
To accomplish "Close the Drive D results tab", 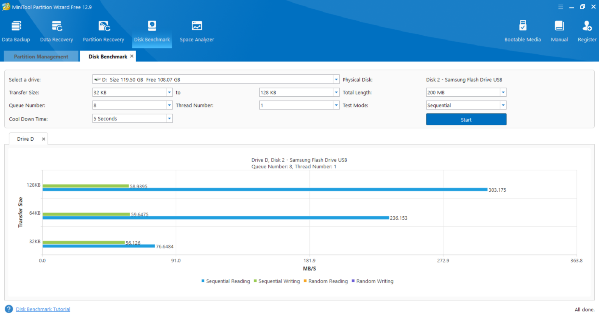I will (x=44, y=139).
